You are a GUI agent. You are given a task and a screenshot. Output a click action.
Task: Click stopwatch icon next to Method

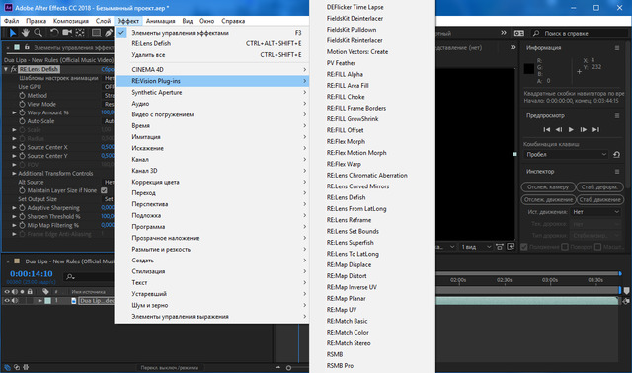coord(22,95)
